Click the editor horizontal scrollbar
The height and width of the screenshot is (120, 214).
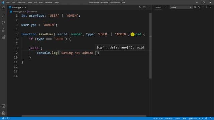click(84, 116)
